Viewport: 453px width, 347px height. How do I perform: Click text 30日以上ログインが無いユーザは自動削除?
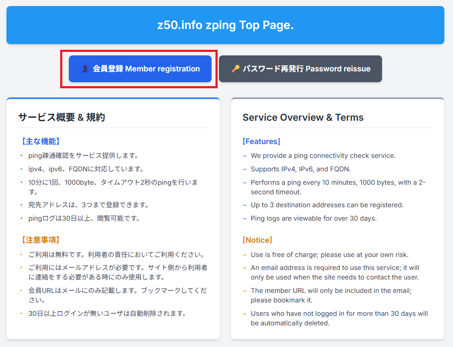coord(108,313)
